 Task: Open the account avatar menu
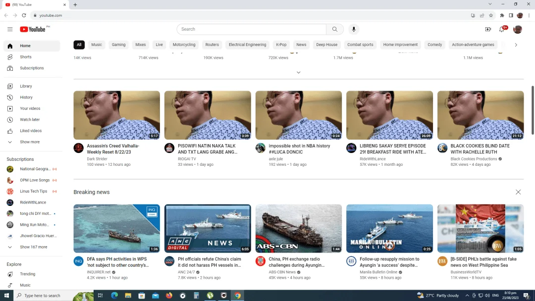click(x=518, y=29)
